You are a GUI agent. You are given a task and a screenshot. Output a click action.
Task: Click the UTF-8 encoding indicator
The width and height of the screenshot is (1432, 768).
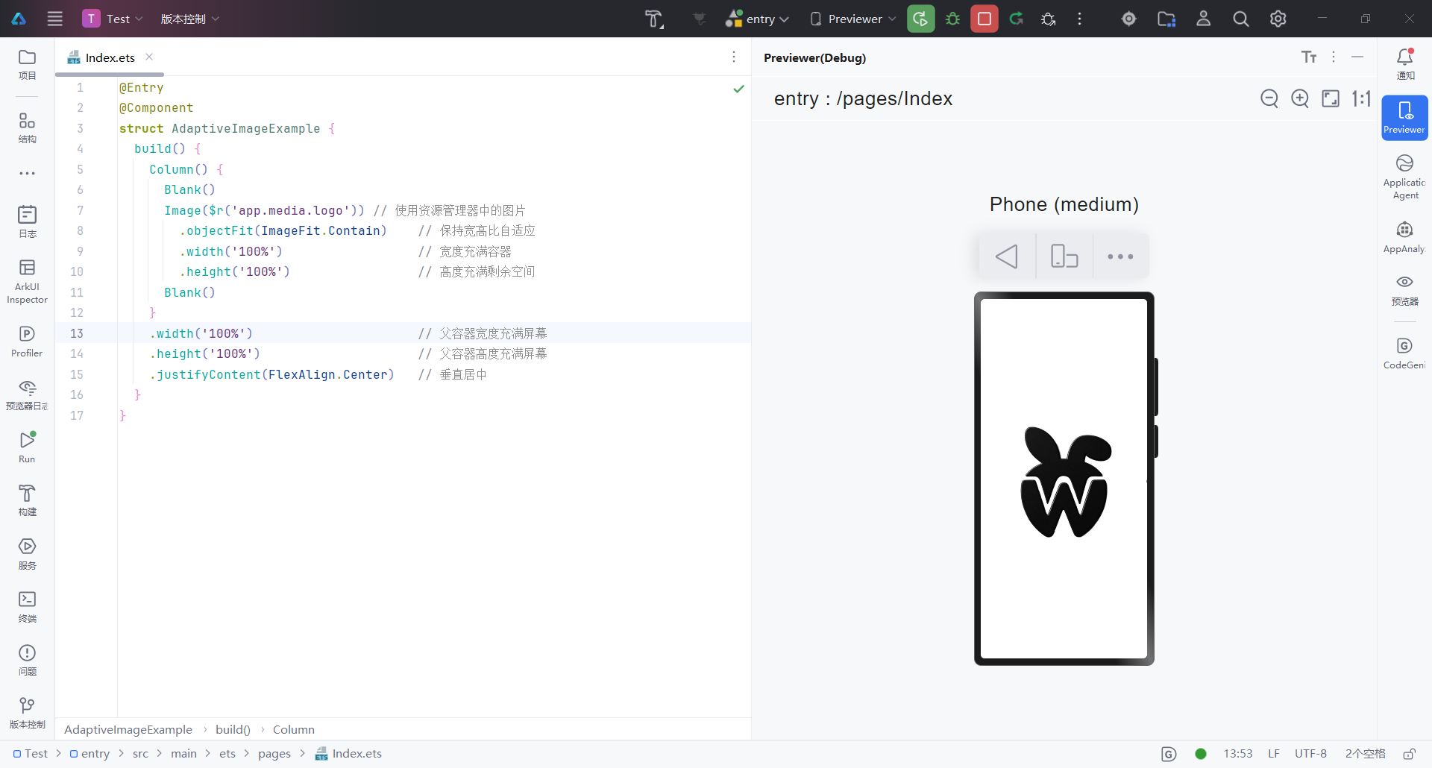tap(1310, 754)
